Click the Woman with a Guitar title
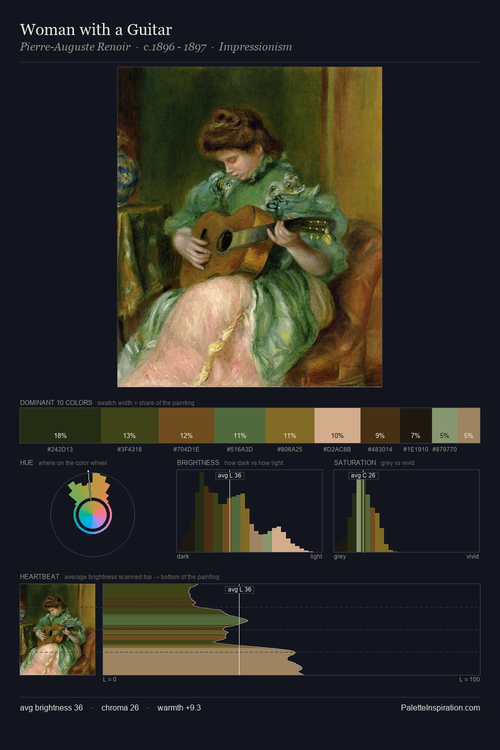The height and width of the screenshot is (750, 500). pyautogui.click(x=96, y=29)
